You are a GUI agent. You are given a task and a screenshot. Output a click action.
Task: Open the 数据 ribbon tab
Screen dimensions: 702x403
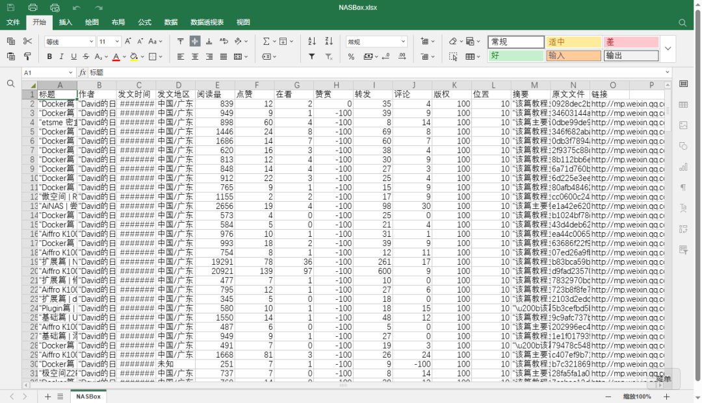[170, 22]
